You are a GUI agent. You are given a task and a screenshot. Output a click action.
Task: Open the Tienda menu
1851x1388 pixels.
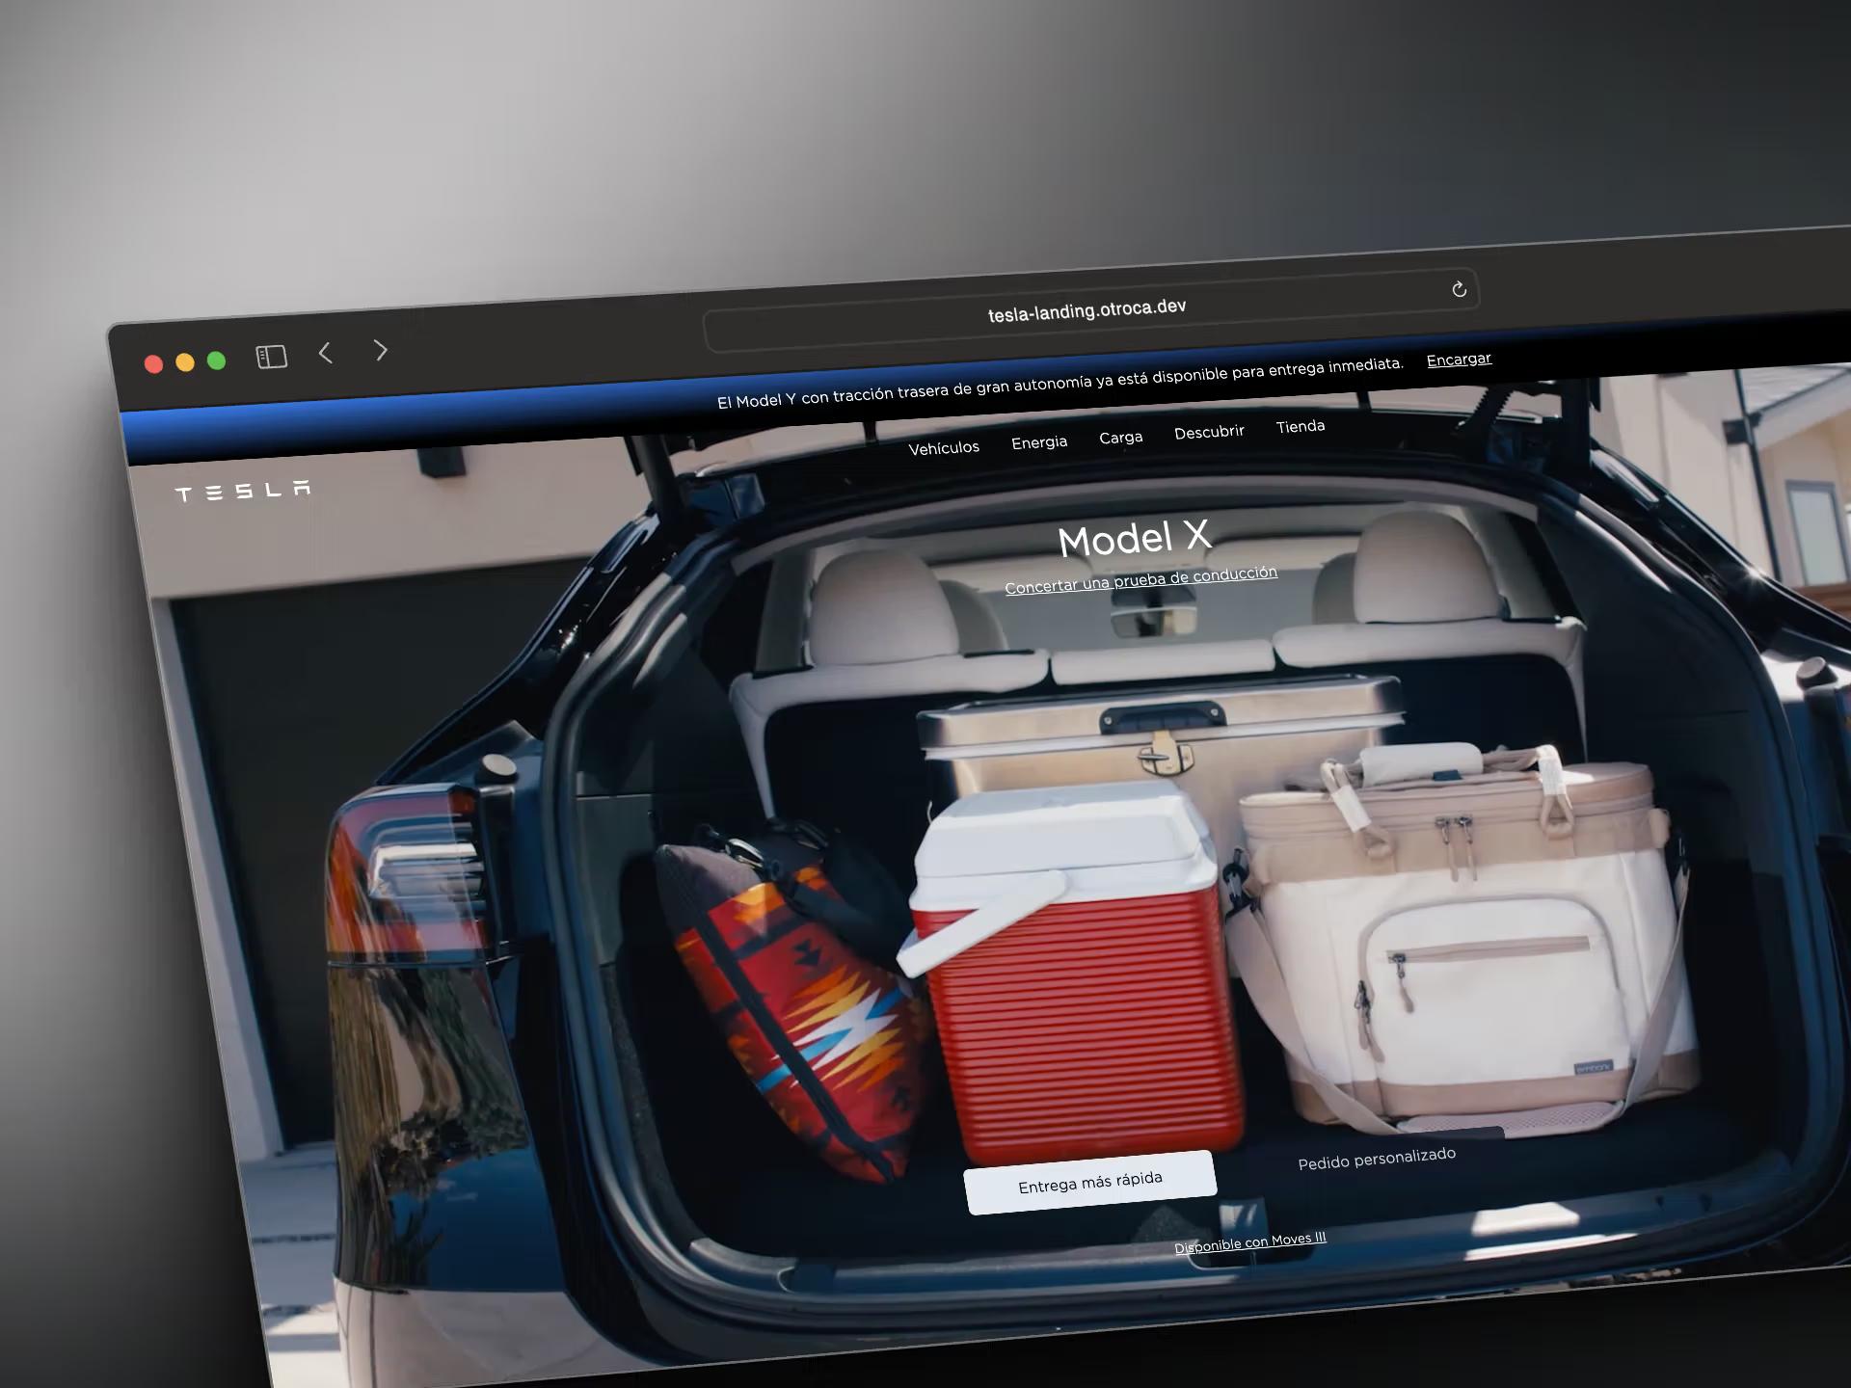click(1301, 426)
